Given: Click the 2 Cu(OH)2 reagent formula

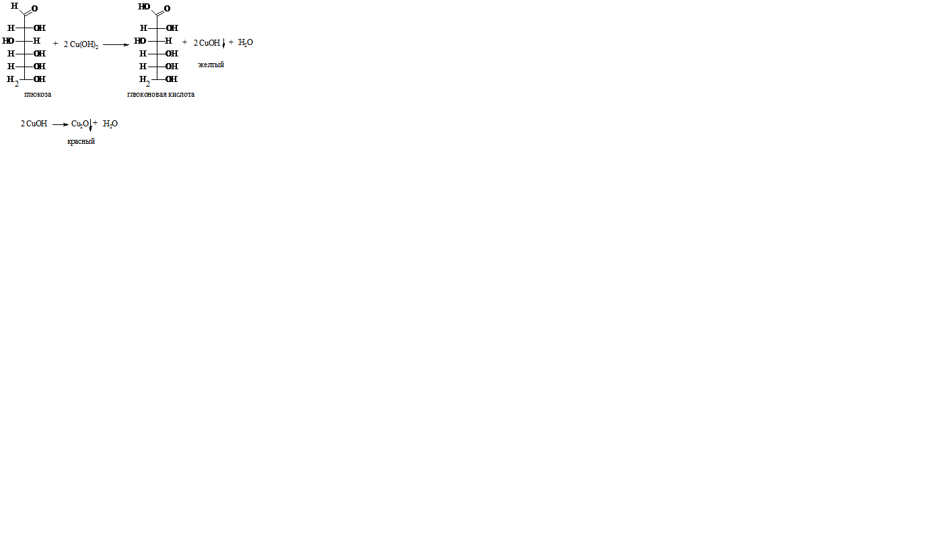Looking at the screenshot, I should tap(81, 44).
